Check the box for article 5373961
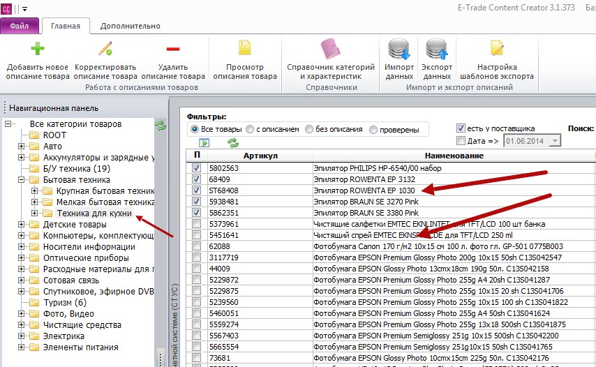The height and width of the screenshot is (367, 596). tap(196, 224)
